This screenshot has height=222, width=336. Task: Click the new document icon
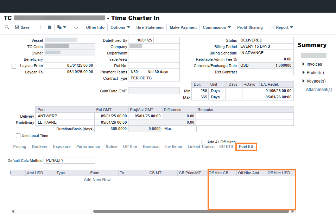point(39,27)
